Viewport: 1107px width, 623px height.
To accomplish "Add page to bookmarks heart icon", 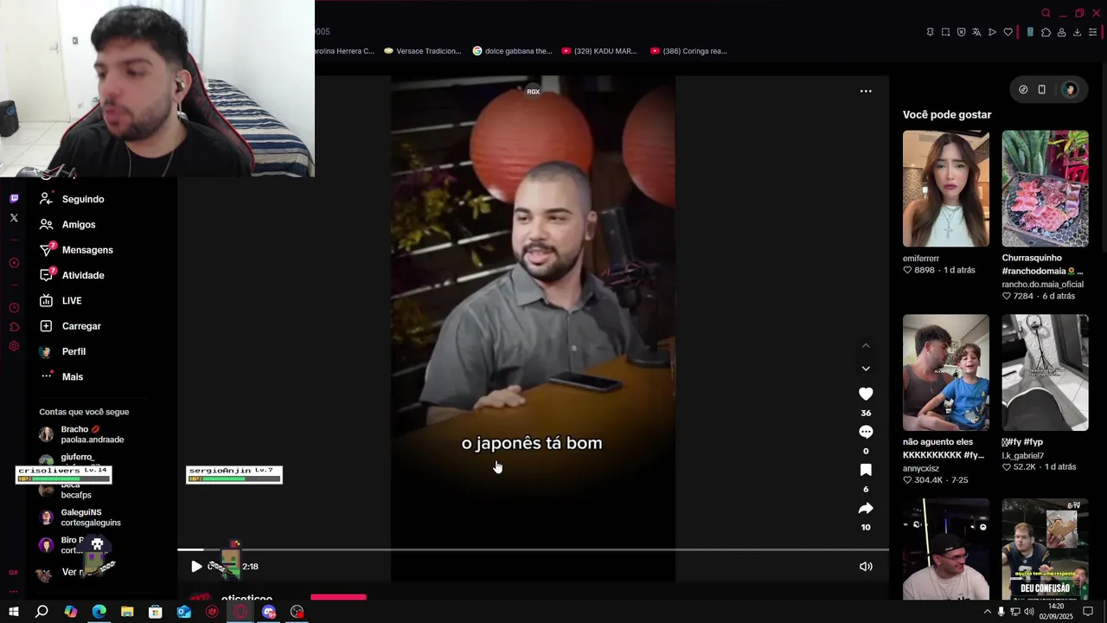I will pos(1008,32).
